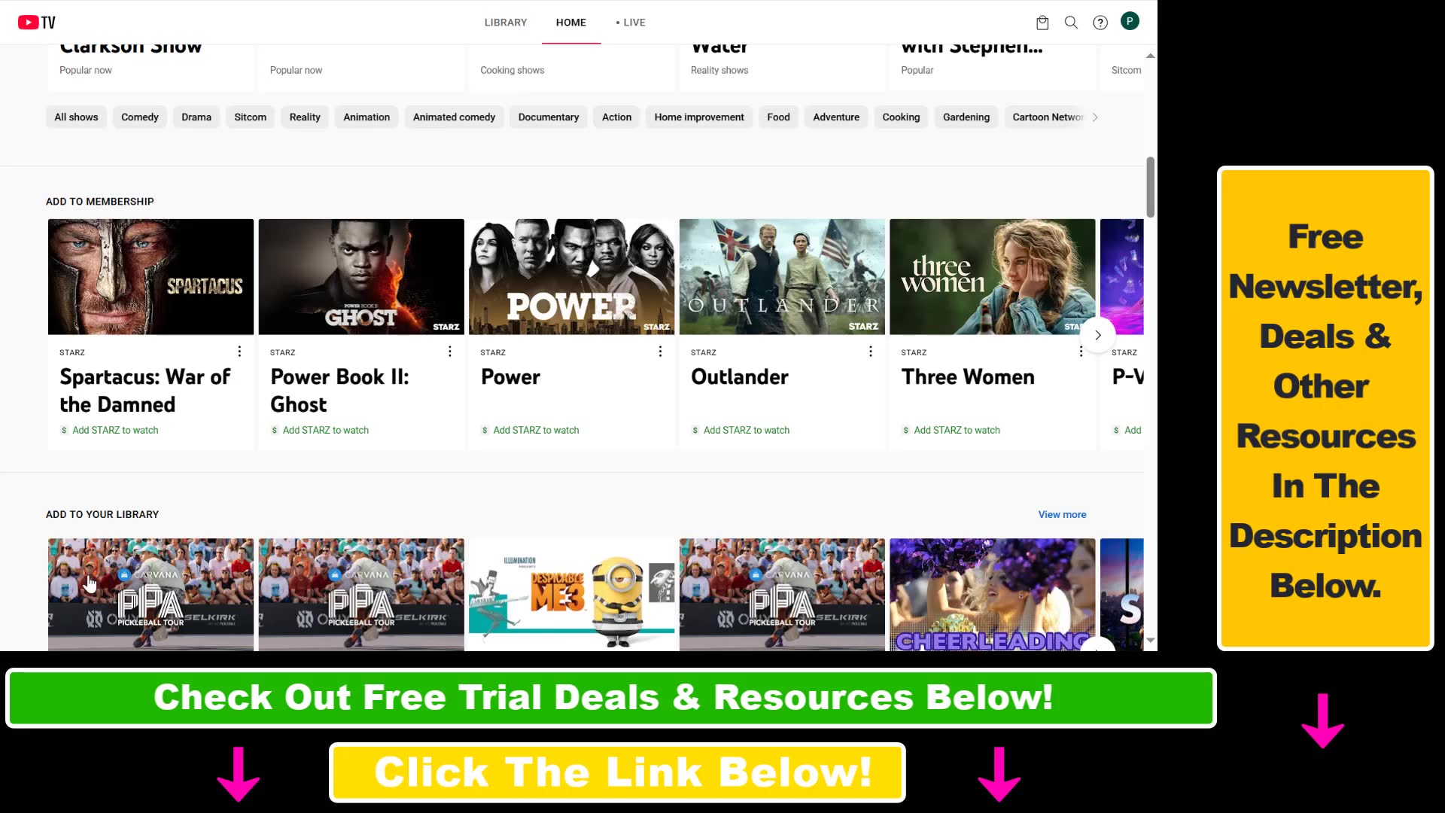Click the scrollbar down arrow
This screenshot has width=1445, height=813.
point(1150,640)
